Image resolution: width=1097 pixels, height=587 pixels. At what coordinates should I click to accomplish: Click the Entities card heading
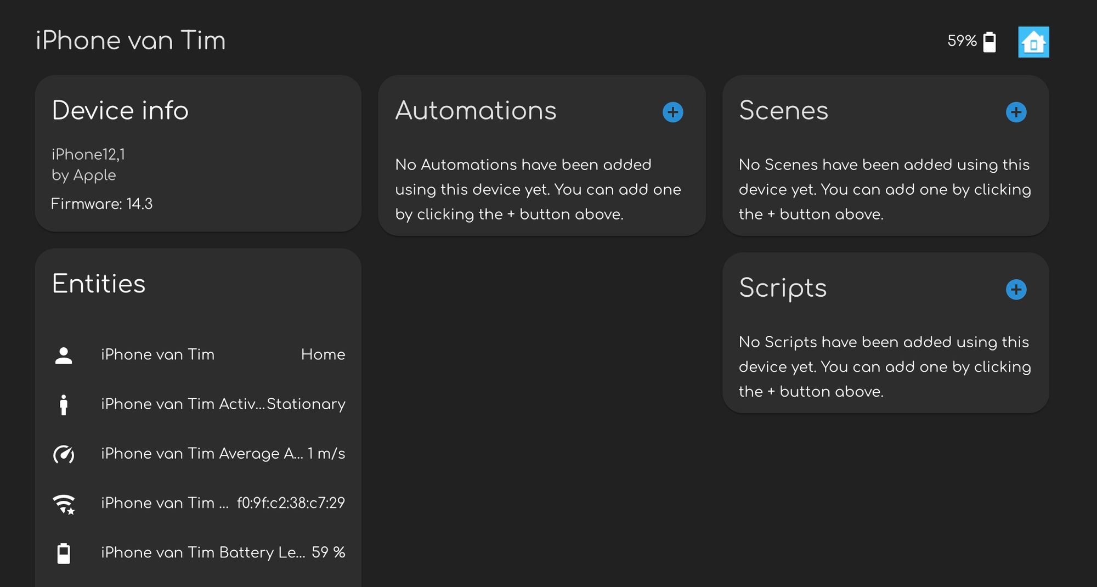[x=99, y=284]
